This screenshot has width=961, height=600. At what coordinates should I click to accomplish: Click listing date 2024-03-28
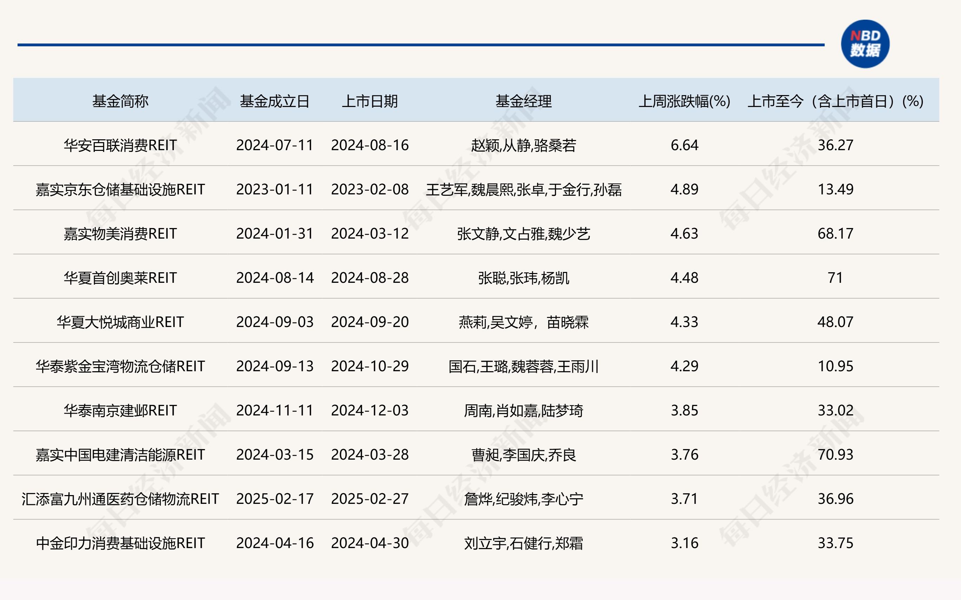pos(370,455)
